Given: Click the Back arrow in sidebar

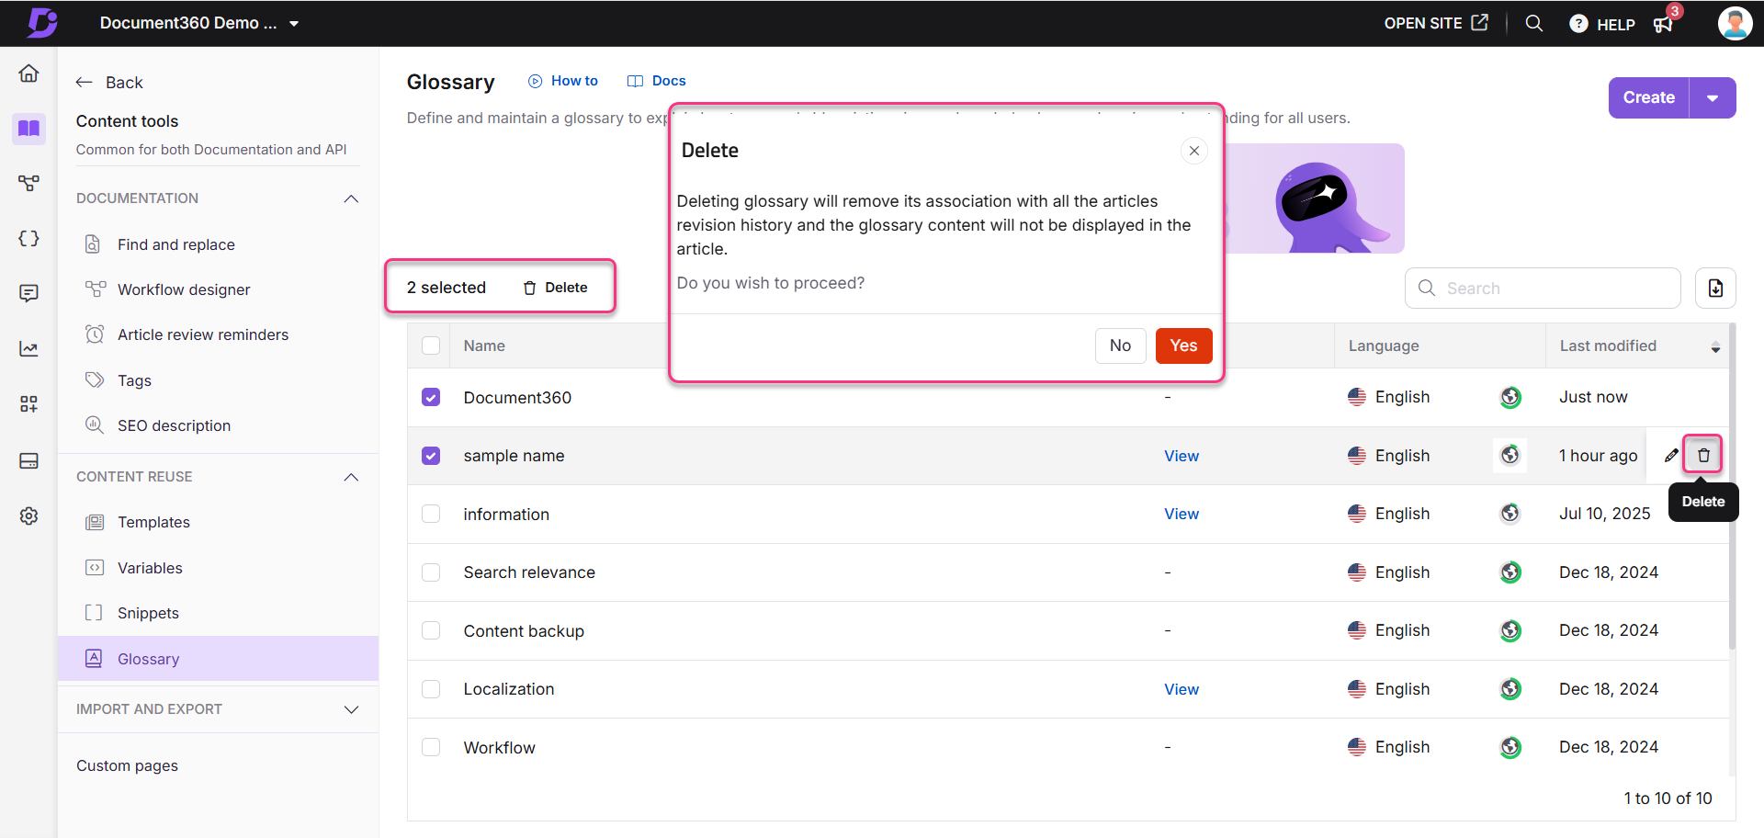Looking at the screenshot, I should click(x=85, y=83).
